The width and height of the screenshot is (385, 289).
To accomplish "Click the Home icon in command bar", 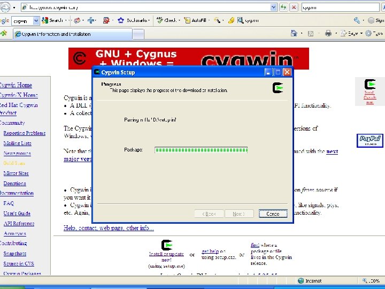I will point(294,33).
